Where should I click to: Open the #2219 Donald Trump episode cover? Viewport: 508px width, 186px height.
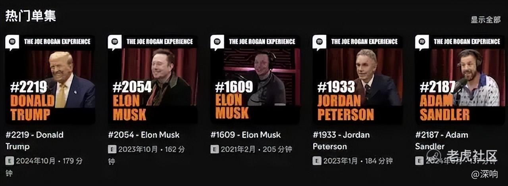tap(50, 80)
